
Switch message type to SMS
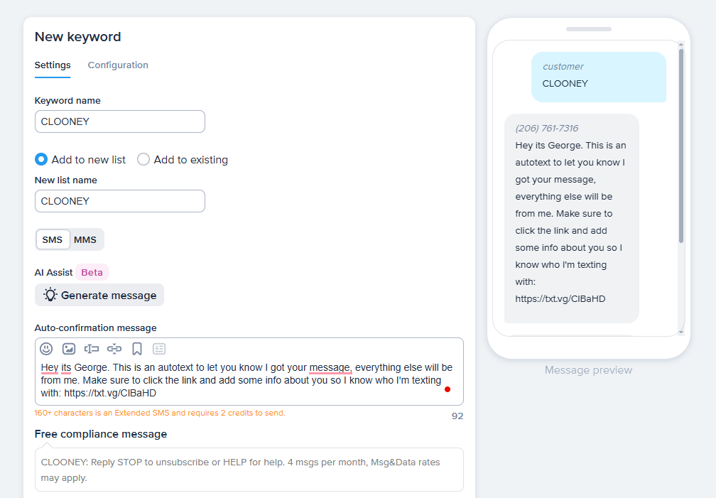coord(53,240)
